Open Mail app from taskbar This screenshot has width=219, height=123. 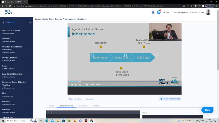52,121
